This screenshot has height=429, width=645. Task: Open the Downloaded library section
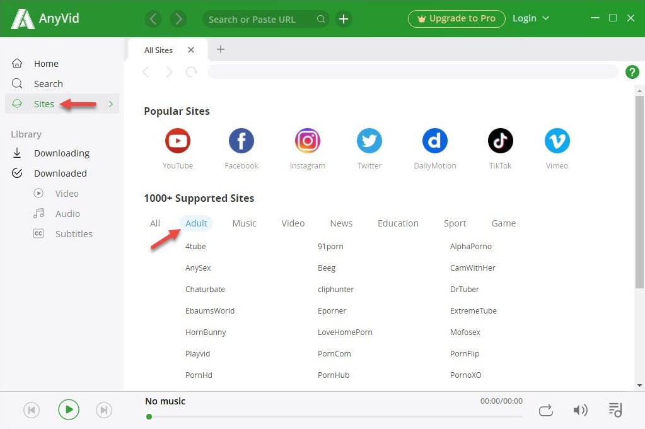pyautogui.click(x=60, y=173)
